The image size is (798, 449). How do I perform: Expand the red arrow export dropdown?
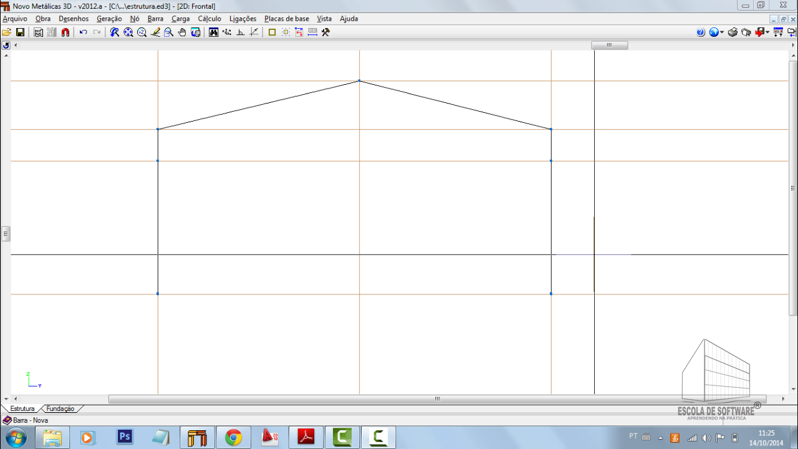point(767,32)
